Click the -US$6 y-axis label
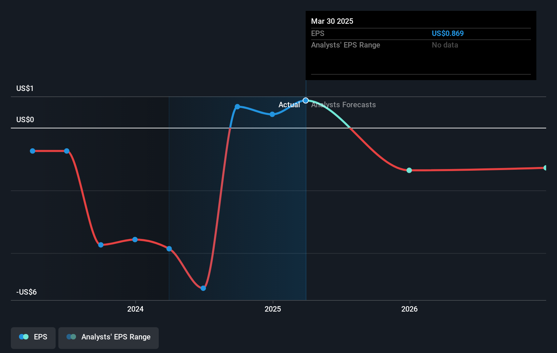Screen dimensions: 557x353 (x=26, y=292)
